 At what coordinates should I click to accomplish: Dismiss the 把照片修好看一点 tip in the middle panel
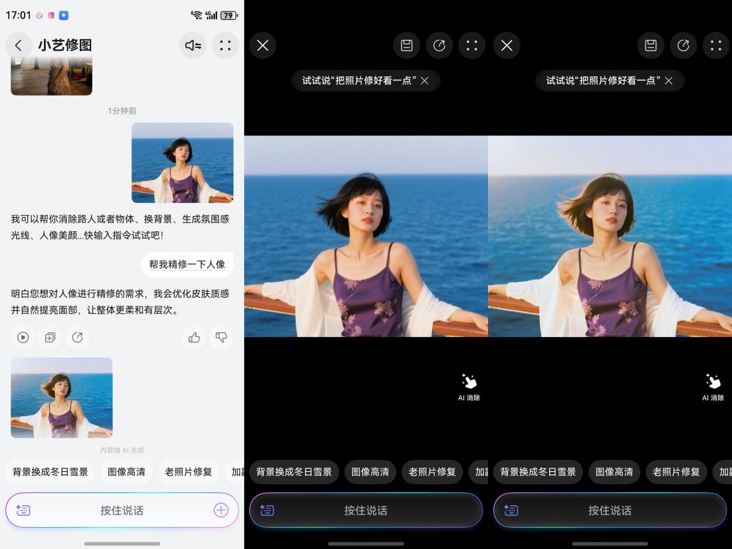(425, 80)
